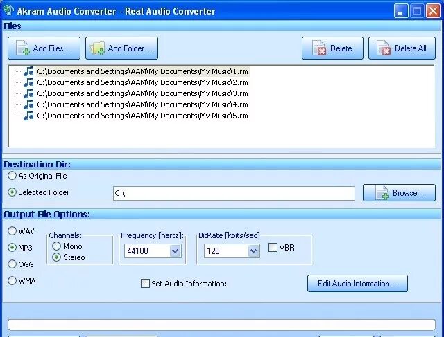This screenshot has width=444, height=337.
Task: Open the Browse destination folder dialog
Action: (400, 193)
